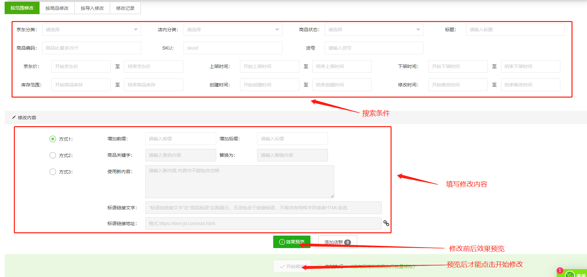Expand the 商品状态 dropdown

374,30
